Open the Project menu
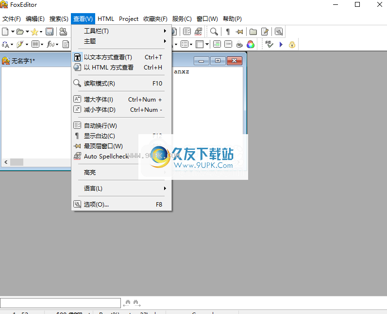Screen dimensions: 387x314 pyautogui.click(x=129, y=19)
